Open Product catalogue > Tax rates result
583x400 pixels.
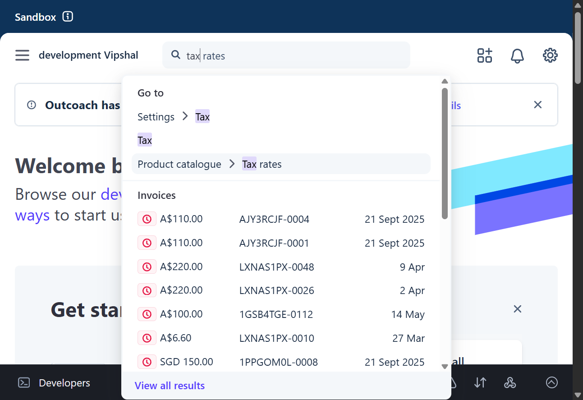(281, 164)
